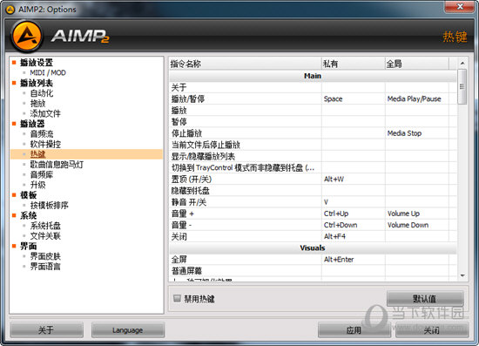Enable the 禁用热键 checkbox
This screenshot has height=346, width=479.
click(x=177, y=298)
